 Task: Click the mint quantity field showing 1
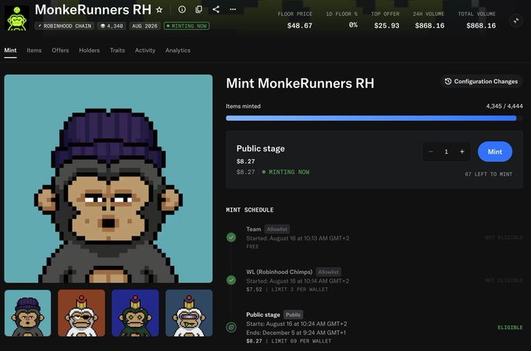tap(447, 151)
